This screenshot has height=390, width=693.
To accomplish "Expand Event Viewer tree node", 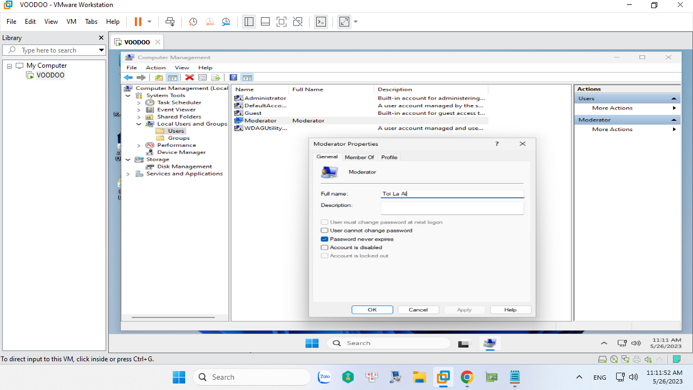I will pos(139,109).
